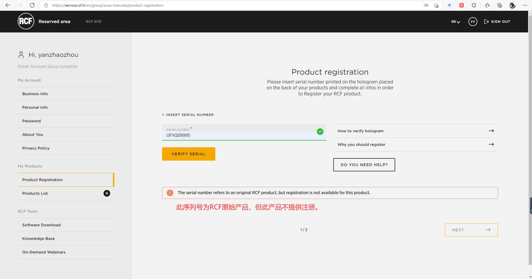Click the My Products section heading
The image size is (532, 279).
pos(30,166)
